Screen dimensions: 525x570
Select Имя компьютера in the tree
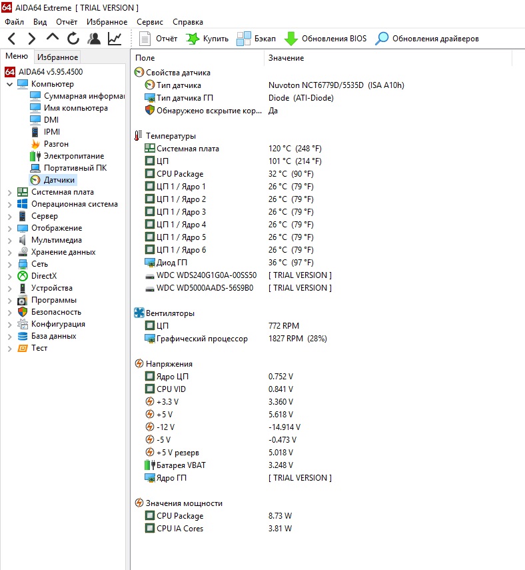pos(69,108)
